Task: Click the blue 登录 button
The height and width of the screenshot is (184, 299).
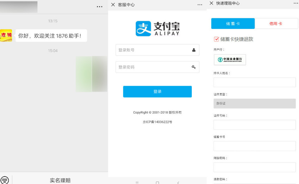Action: [157, 92]
